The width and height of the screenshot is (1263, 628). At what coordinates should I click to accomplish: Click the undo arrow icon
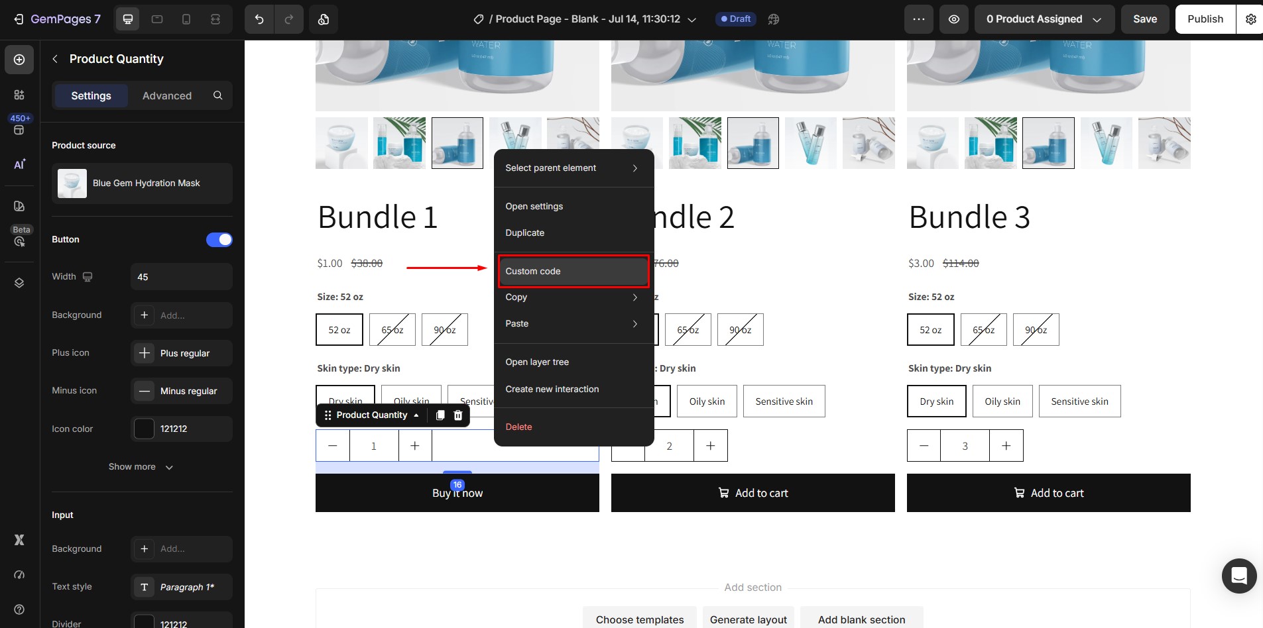click(x=259, y=19)
